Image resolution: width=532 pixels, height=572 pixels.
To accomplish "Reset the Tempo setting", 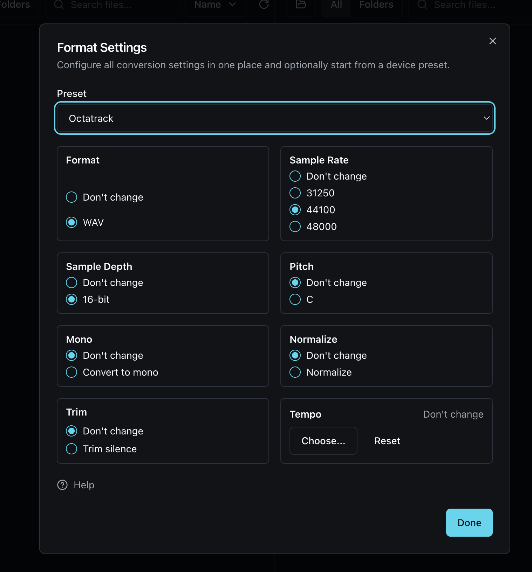I will 387,441.
